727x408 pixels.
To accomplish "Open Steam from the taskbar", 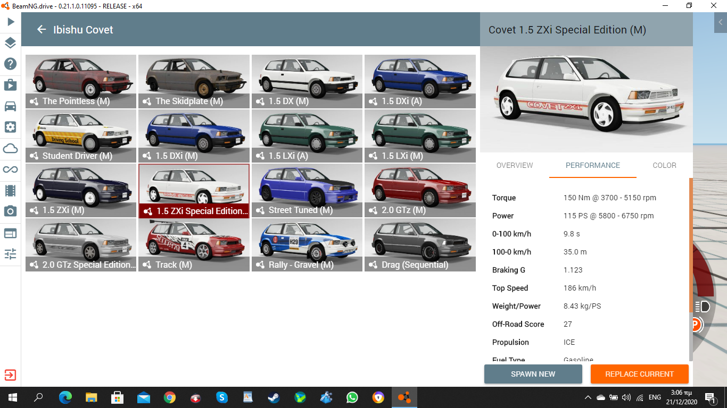I will point(274,397).
